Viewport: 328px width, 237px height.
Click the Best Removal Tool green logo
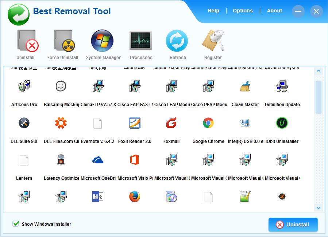(18, 14)
